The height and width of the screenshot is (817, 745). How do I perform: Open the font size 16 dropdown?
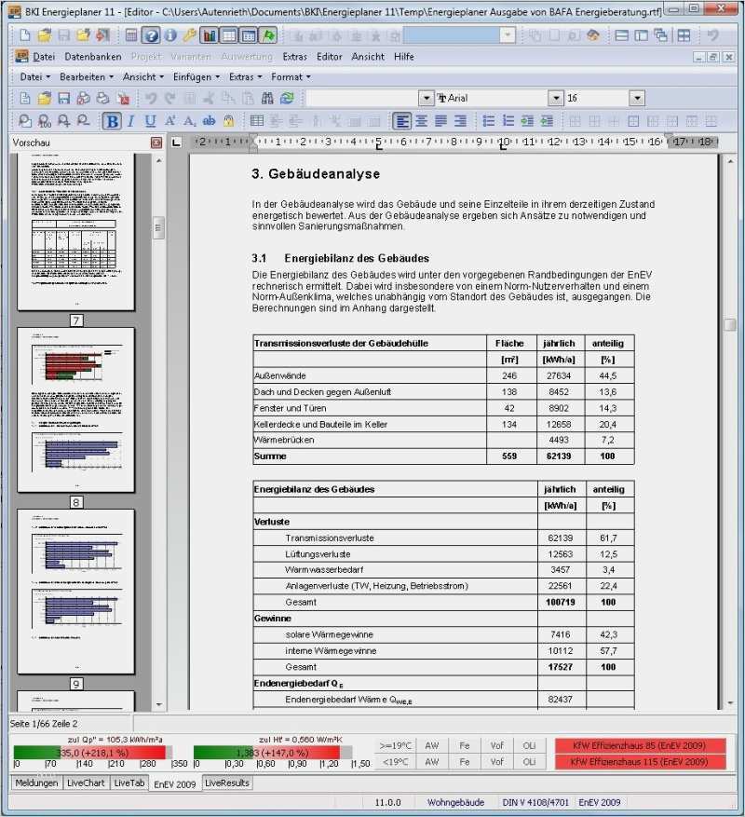[x=638, y=97]
